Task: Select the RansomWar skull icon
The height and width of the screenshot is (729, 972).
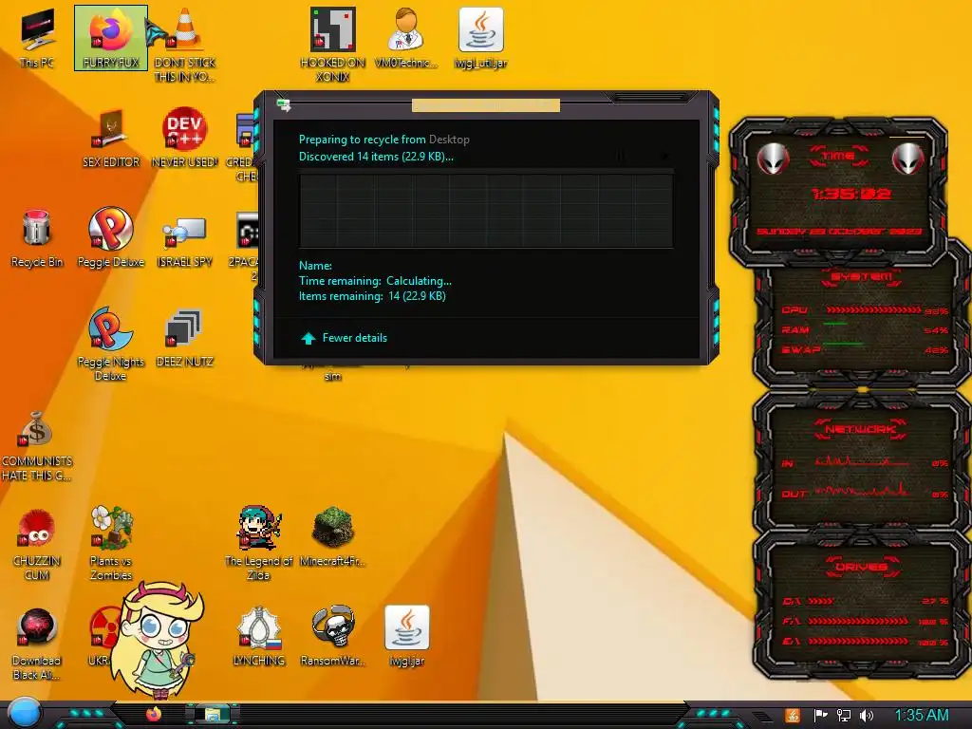Action: click(332, 636)
